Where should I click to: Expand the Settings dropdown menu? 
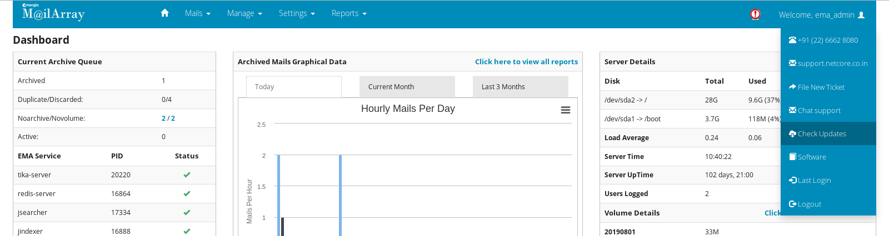coord(297,13)
